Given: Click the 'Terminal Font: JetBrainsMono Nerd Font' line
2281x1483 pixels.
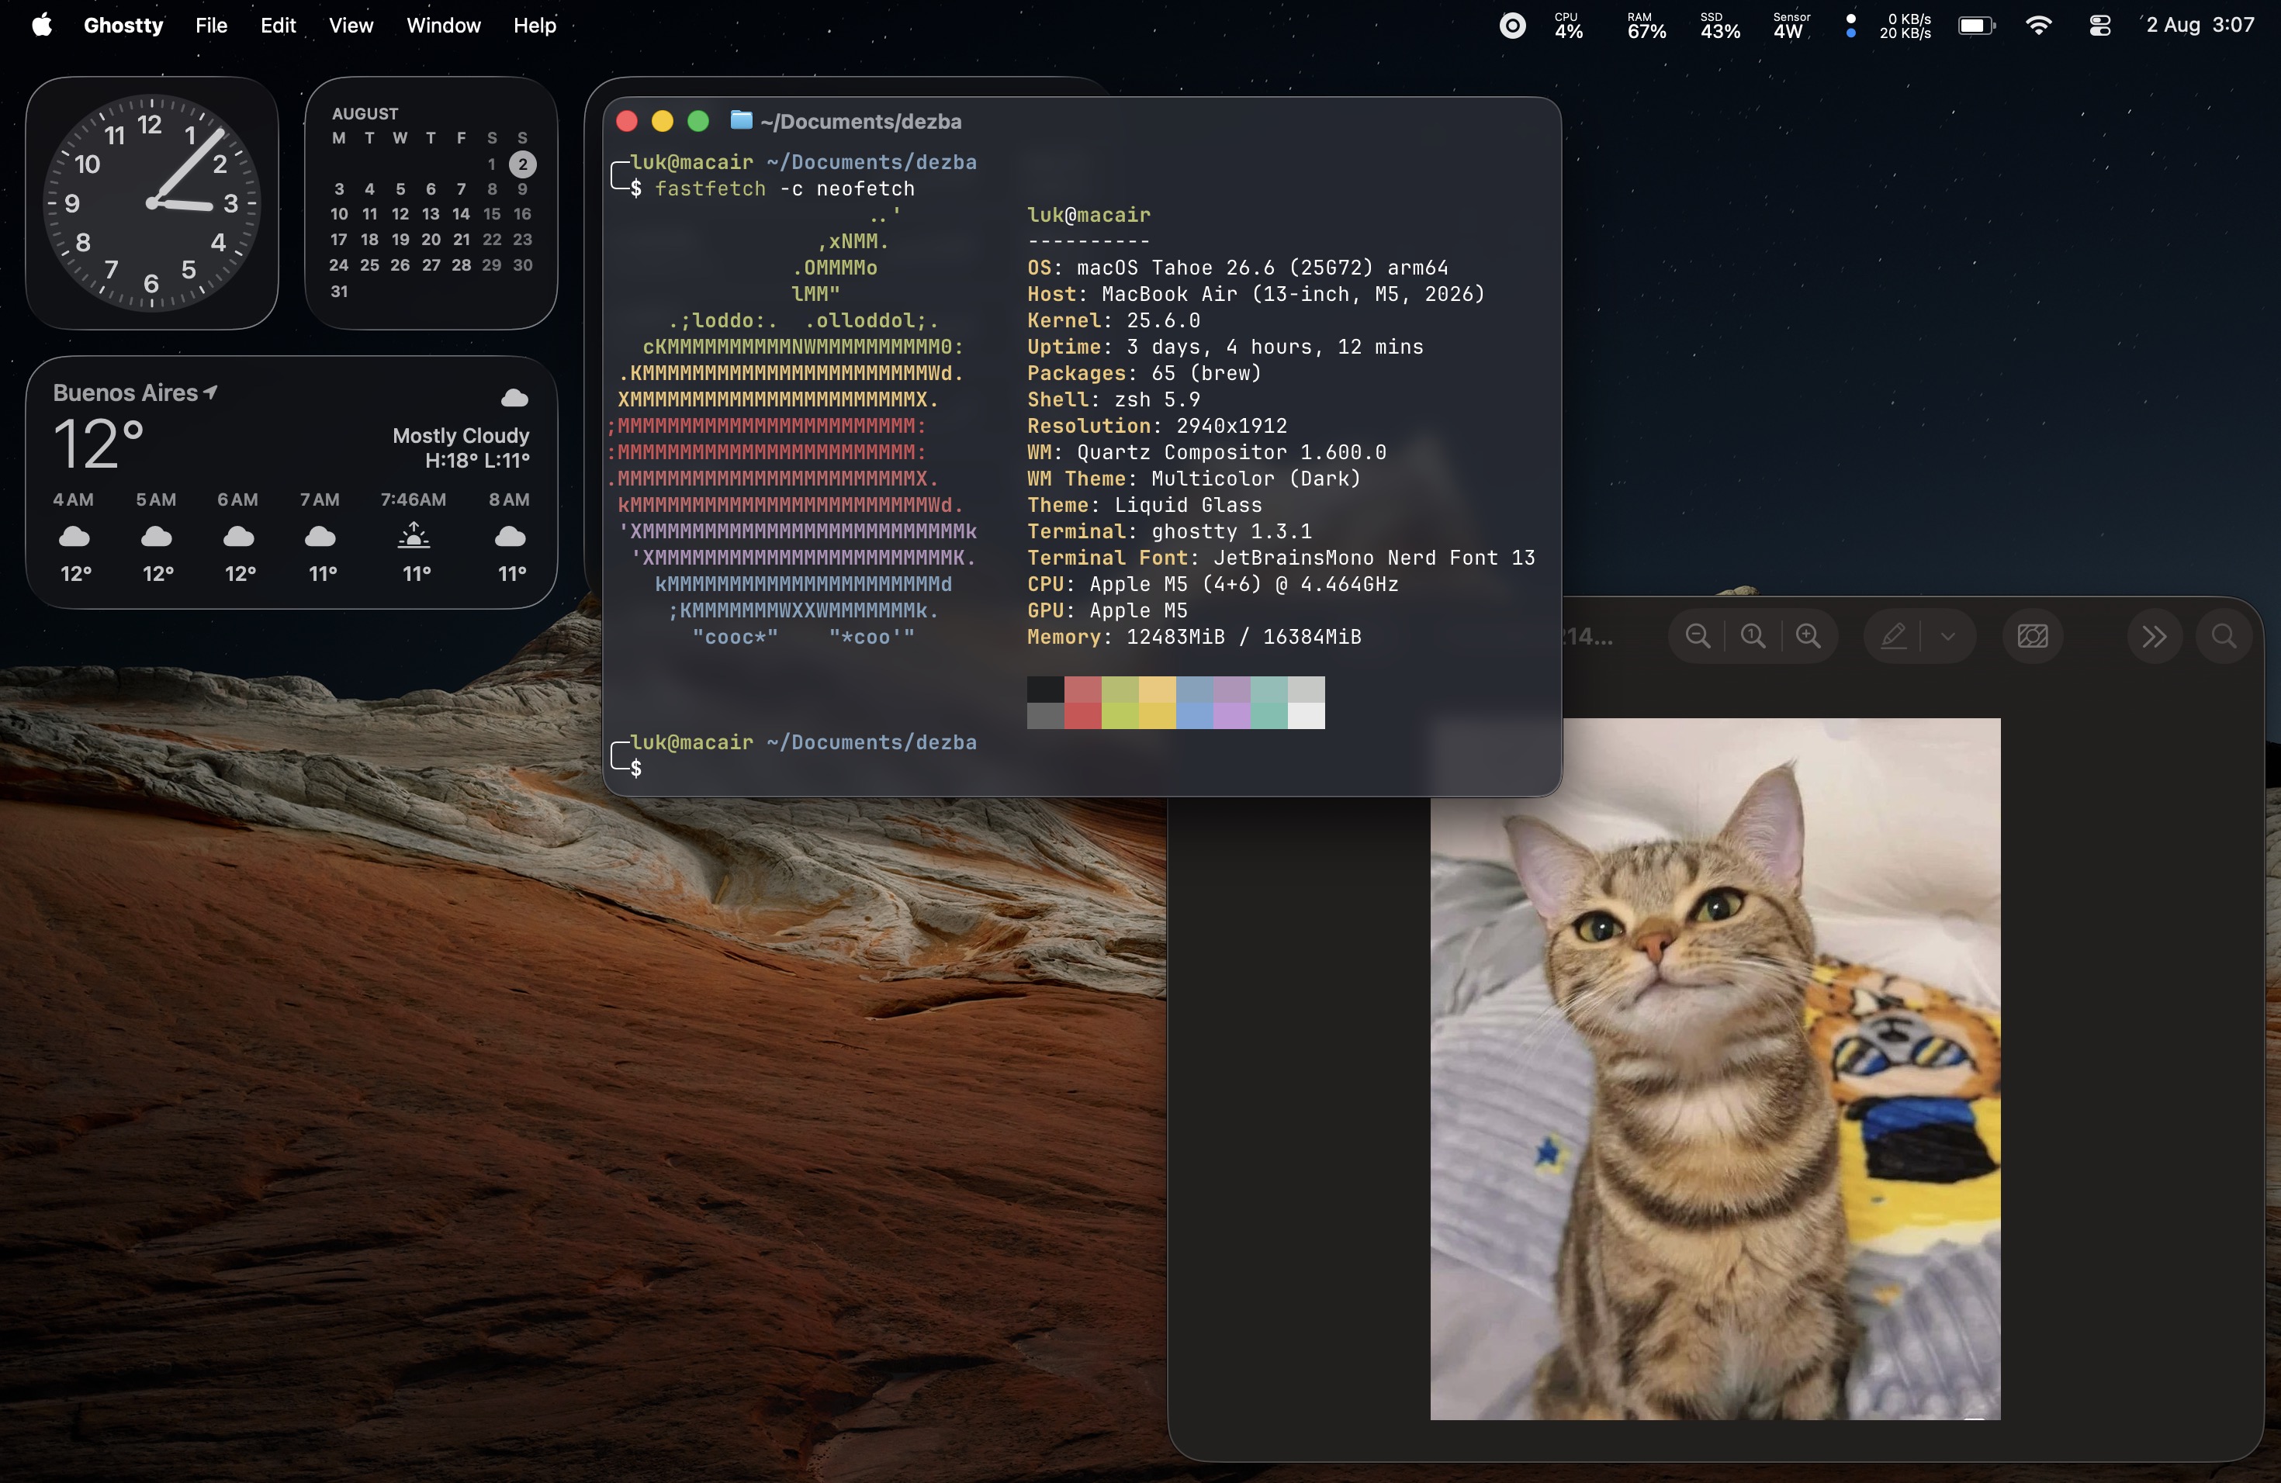Looking at the screenshot, I should point(1280,558).
